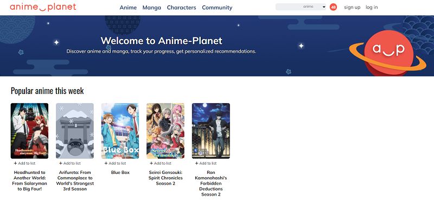This screenshot has width=434, height=201.
Task: Click the a_p planet mascot graphic
Action: 388,53
